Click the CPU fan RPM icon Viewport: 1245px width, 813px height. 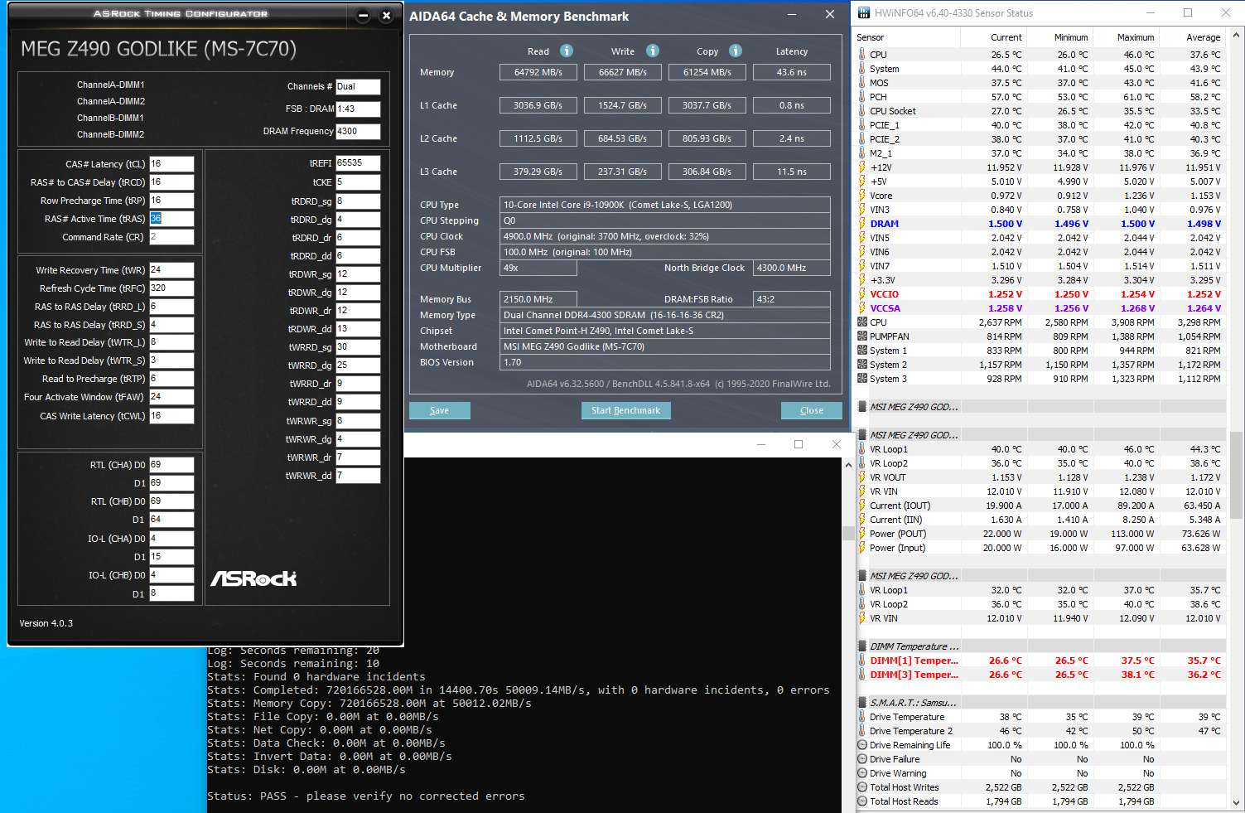pyautogui.click(x=862, y=322)
